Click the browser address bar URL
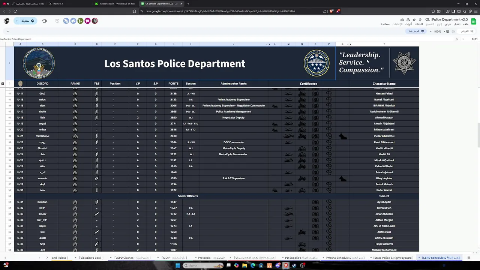This screenshot has width=480, height=270. coord(220,11)
